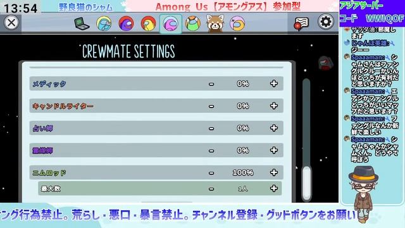
Task: Click the 13:54 clock in overlay
Action: click(21, 8)
